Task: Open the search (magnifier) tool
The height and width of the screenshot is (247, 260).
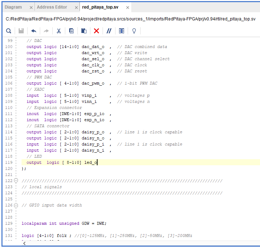Action: (x=9, y=31)
